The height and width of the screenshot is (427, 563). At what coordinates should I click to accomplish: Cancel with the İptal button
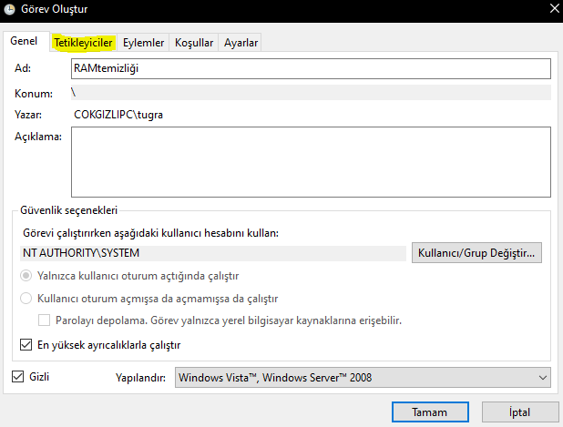(x=520, y=412)
